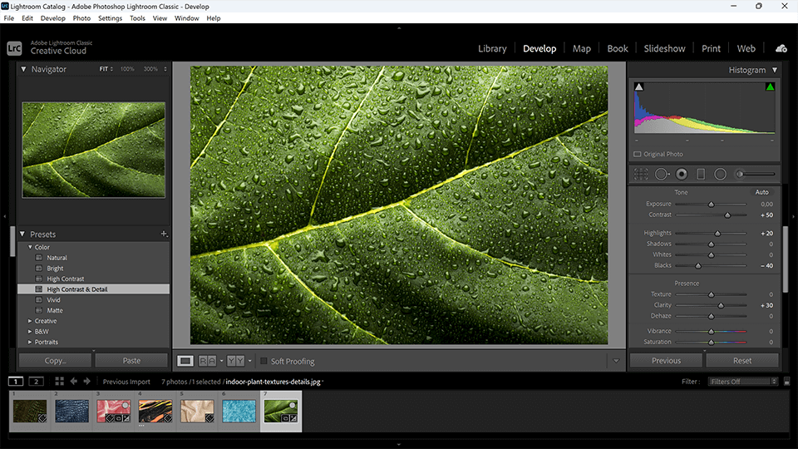The height and width of the screenshot is (449, 798).
Task: Apply the Natural preset
Action: [x=57, y=258]
